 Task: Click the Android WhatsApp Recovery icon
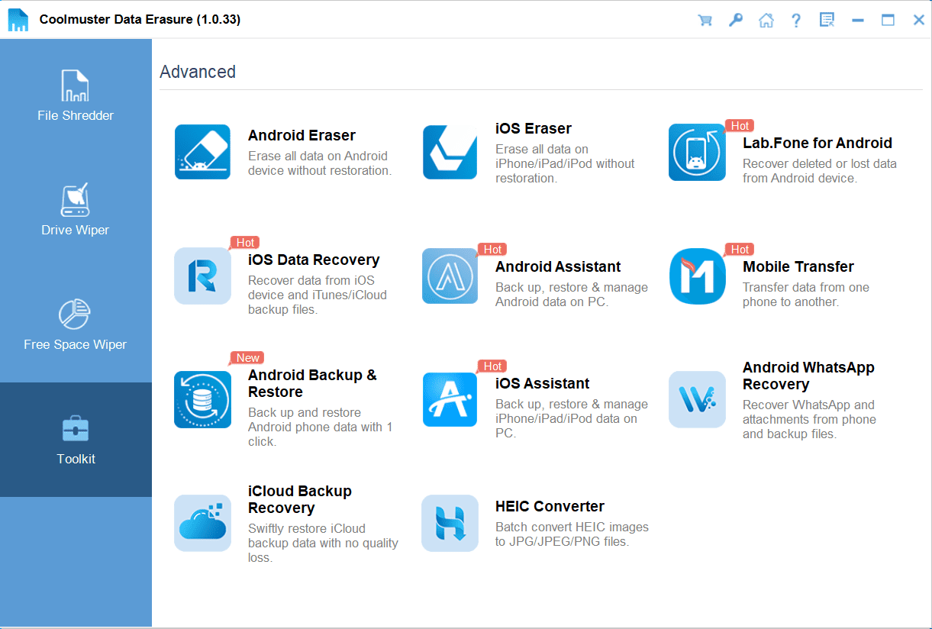click(697, 399)
